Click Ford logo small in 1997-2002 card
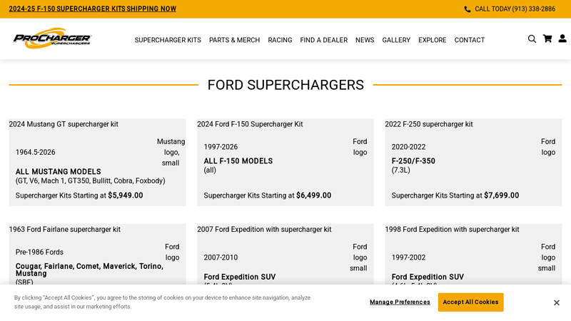The width and height of the screenshot is (571, 321). (547, 258)
